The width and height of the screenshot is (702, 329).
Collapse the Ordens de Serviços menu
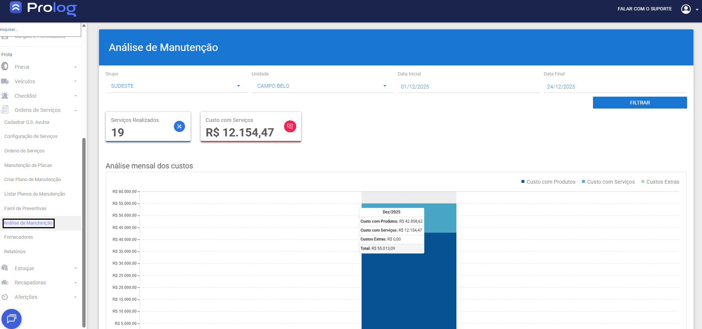(x=76, y=110)
